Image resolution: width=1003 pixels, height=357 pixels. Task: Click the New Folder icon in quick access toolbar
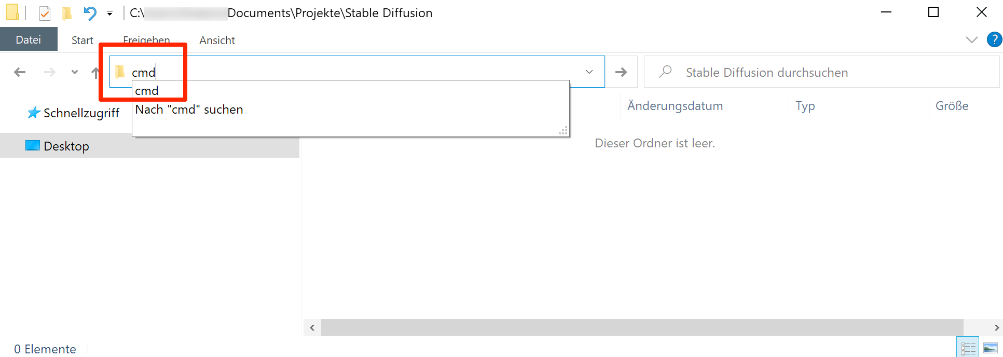[67, 13]
